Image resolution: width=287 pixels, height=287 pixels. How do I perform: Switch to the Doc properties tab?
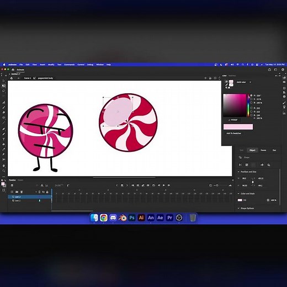274,150
